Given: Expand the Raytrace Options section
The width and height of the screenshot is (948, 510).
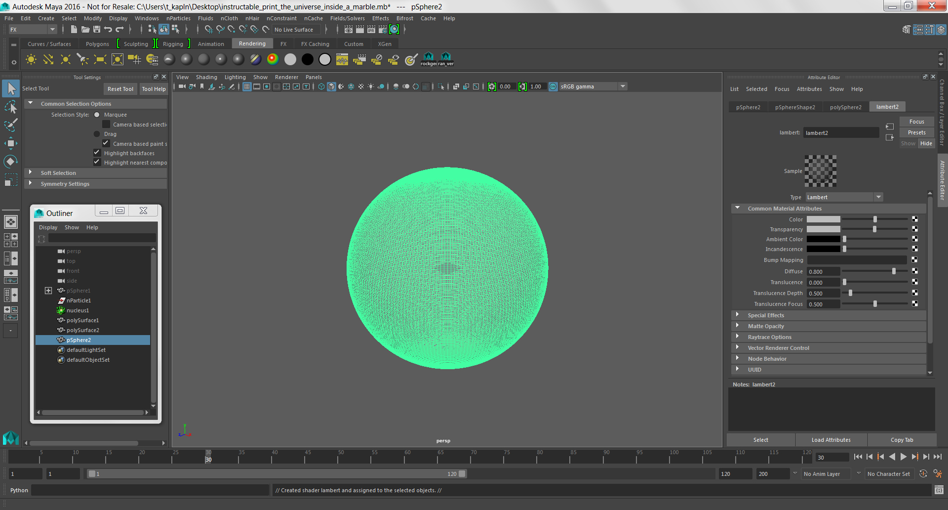Looking at the screenshot, I should pos(738,337).
